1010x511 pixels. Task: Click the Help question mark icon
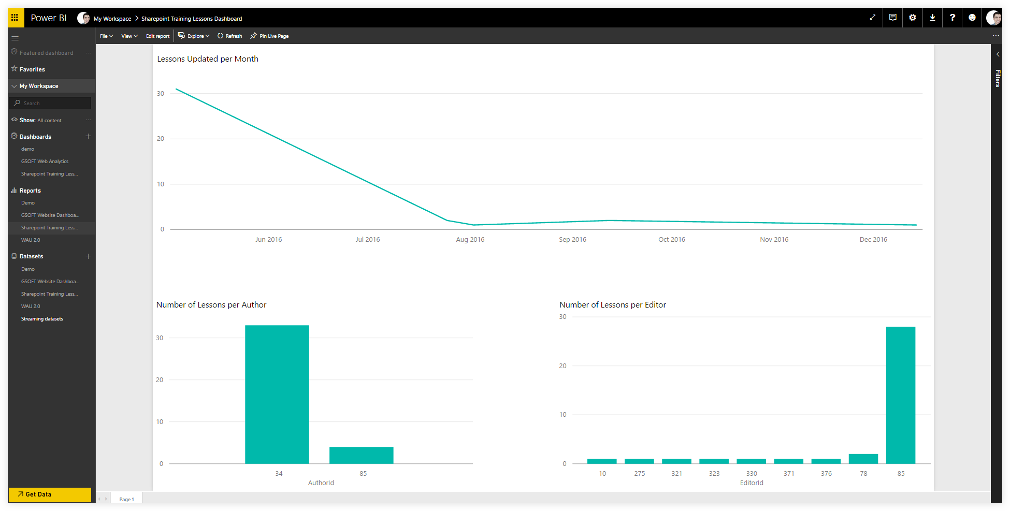pyautogui.click(x=952, y=17)
